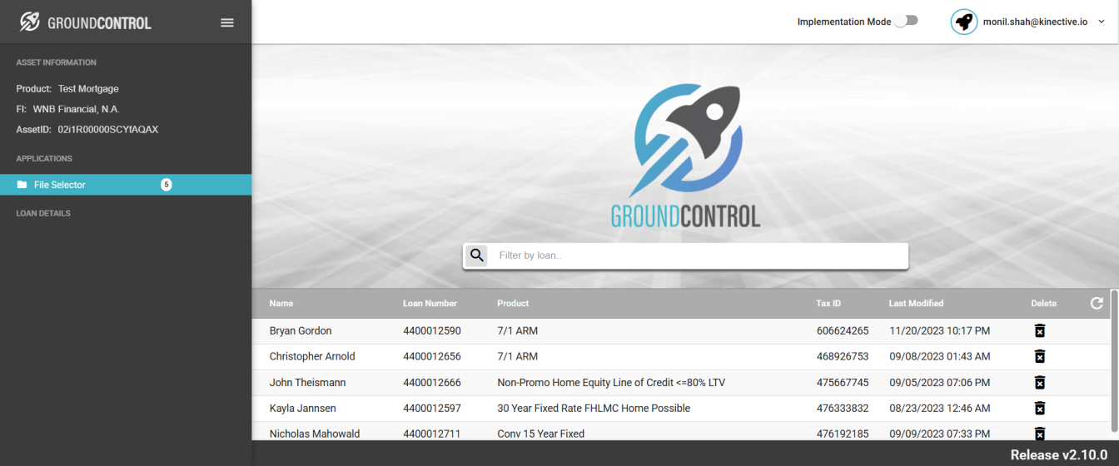Viewport: 1119px width, 466px height.
Task: Delete the John Theismann loan row
Action: click(1039, 383)
